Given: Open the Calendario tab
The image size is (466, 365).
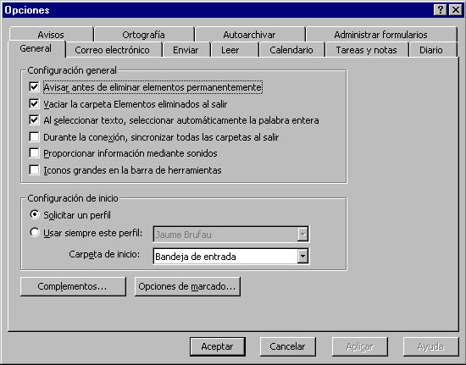Looking at the screenshot, I should 291,50.
